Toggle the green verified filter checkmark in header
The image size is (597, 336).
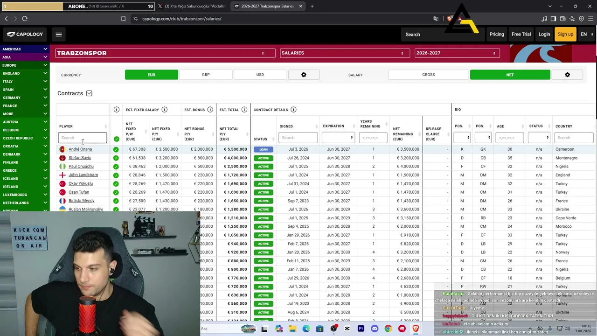coord(116,139)
